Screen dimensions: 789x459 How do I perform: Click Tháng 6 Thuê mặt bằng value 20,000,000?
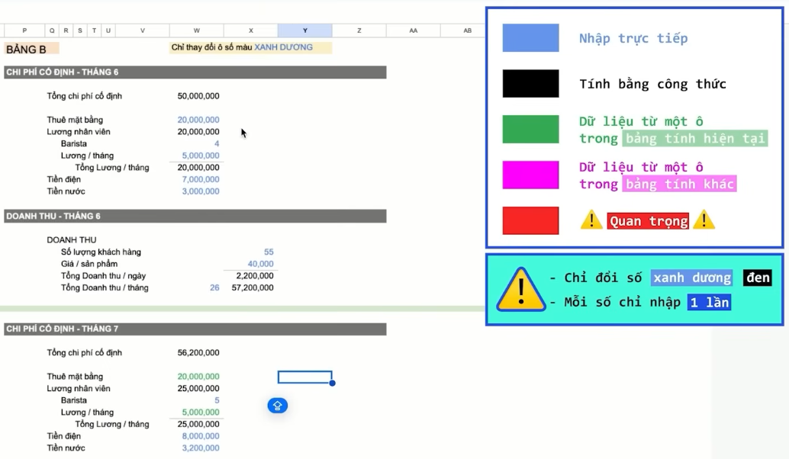click(198, 120)
